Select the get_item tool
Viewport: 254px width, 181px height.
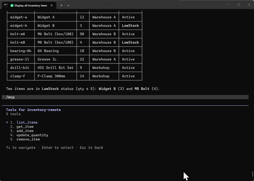(25, 127)
